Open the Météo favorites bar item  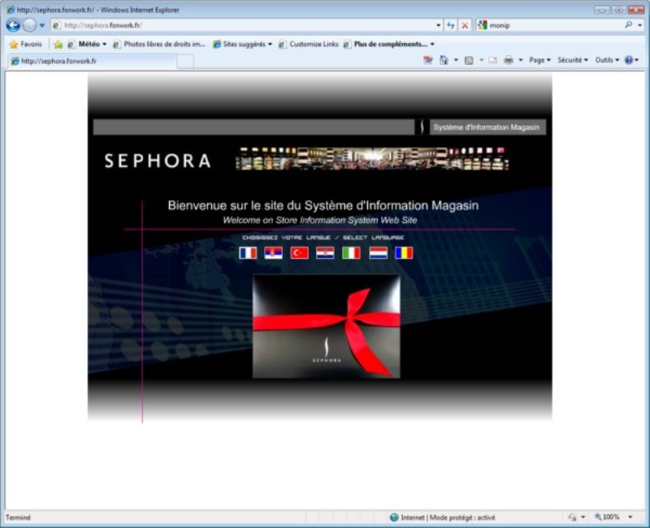87,44
